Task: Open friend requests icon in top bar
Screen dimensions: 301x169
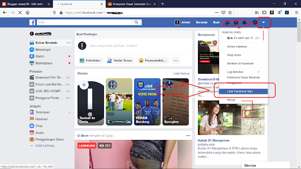Action: point(227,23)
